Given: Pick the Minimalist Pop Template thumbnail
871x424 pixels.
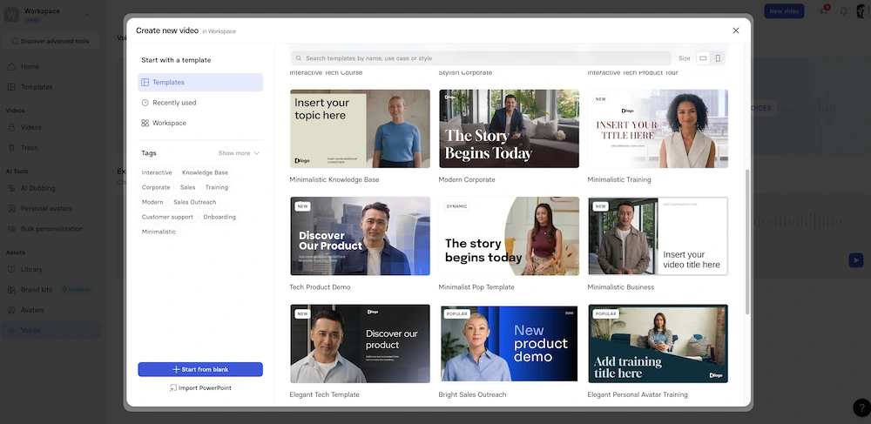Looking at the screenshot, I should point(509,236).
